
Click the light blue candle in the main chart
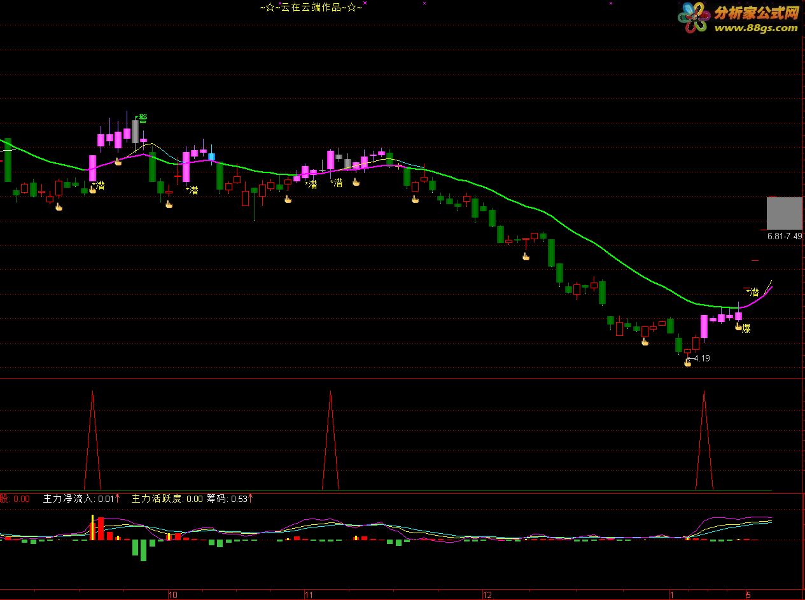[212, 157]
